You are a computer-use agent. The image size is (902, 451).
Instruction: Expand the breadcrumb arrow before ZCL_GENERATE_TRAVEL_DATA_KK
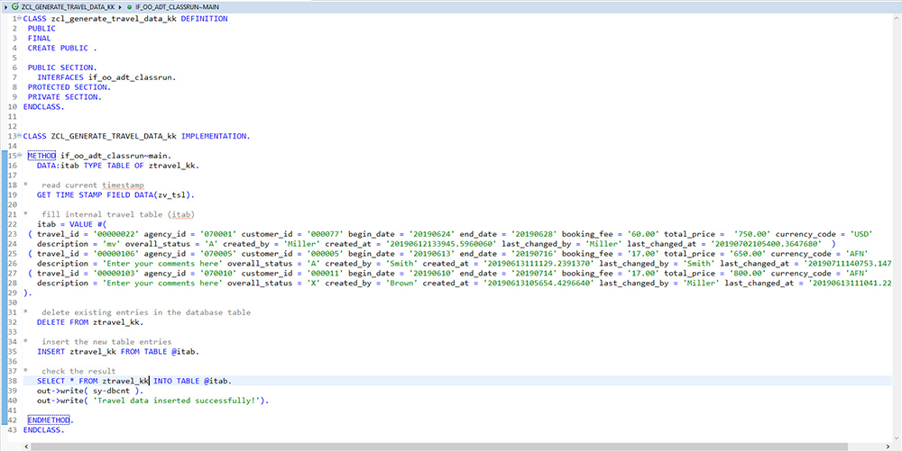[5, 5]
